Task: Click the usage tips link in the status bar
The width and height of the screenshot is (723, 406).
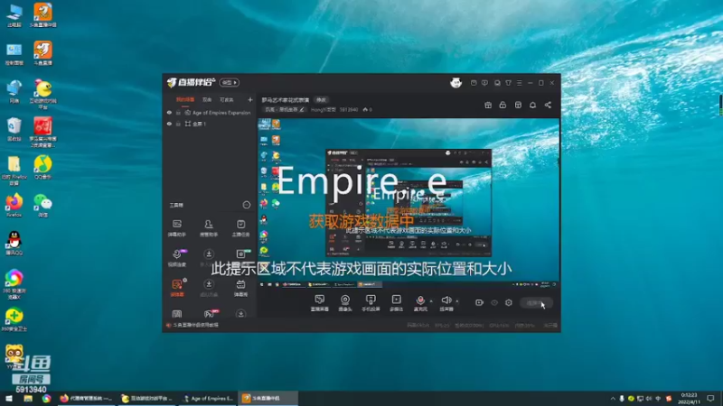Action: 195,325
